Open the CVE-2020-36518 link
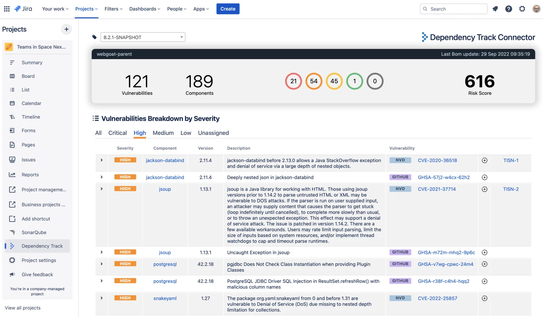Viewport: 543px width, 317px height. [x=437, y=161]
